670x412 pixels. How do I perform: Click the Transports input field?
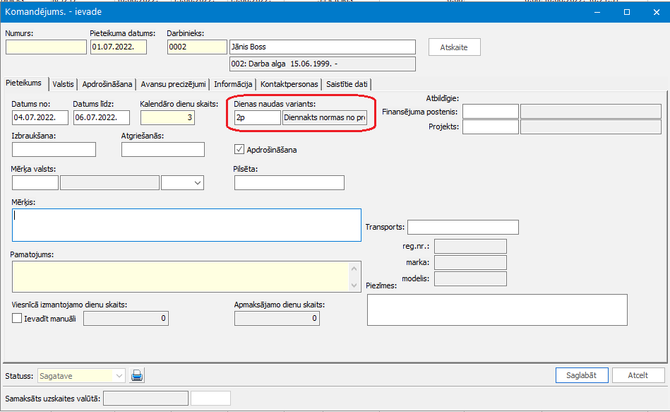coord(463,227)
